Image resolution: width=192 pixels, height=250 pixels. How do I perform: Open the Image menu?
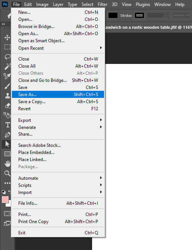[42, 4]
